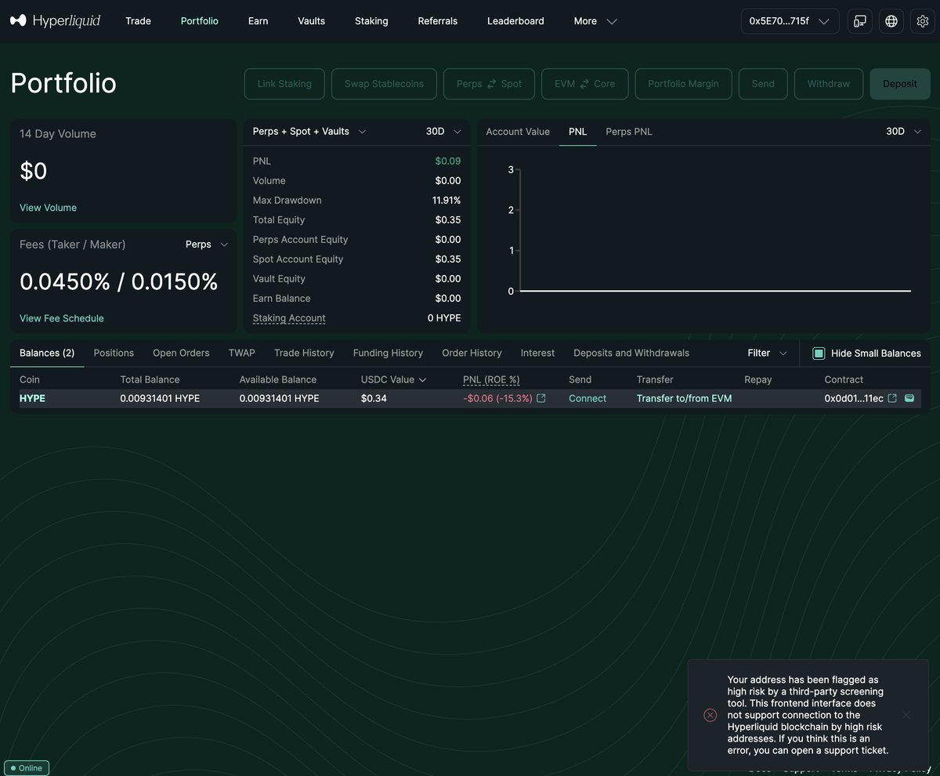This screenshot has width=940, height=776.
Task: Switch to the Interest tab
Action: click(x=537, y=354)
